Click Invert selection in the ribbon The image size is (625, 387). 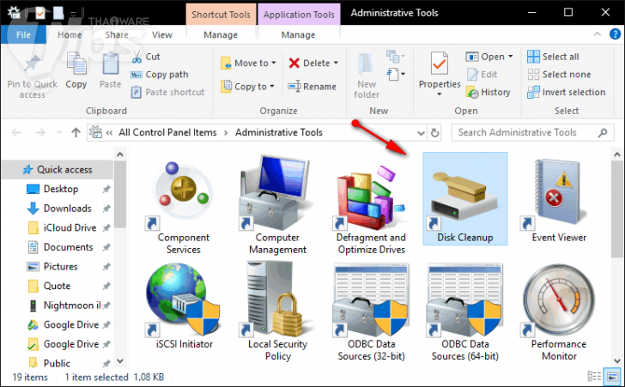pos(566,92)
